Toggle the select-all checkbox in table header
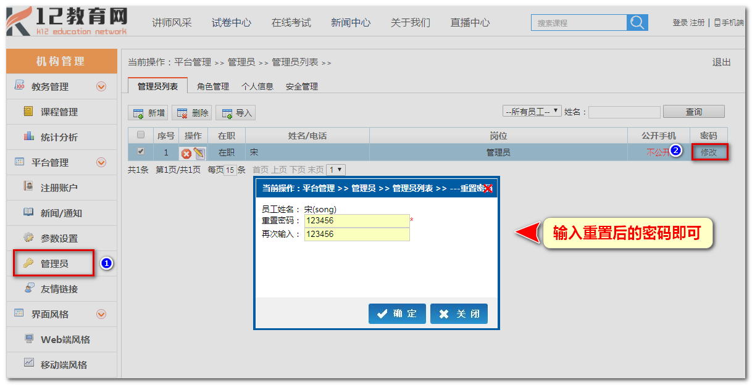752x385 pixels. pos(141,135)
